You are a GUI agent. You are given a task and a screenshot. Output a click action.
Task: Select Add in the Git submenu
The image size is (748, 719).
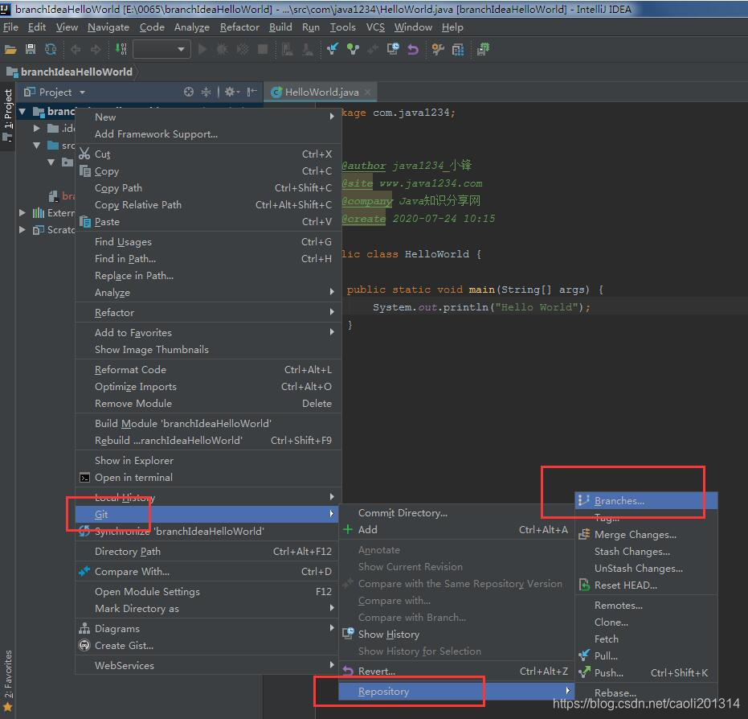456,529
